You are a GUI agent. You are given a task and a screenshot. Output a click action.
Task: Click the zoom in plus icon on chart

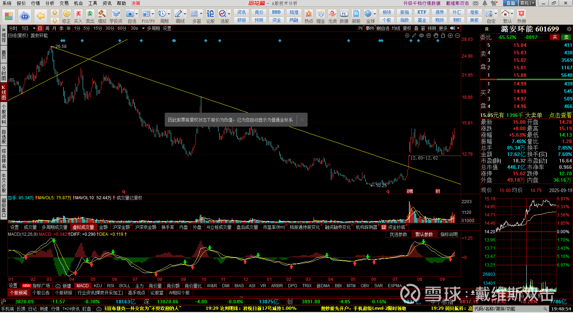(450, 35)
